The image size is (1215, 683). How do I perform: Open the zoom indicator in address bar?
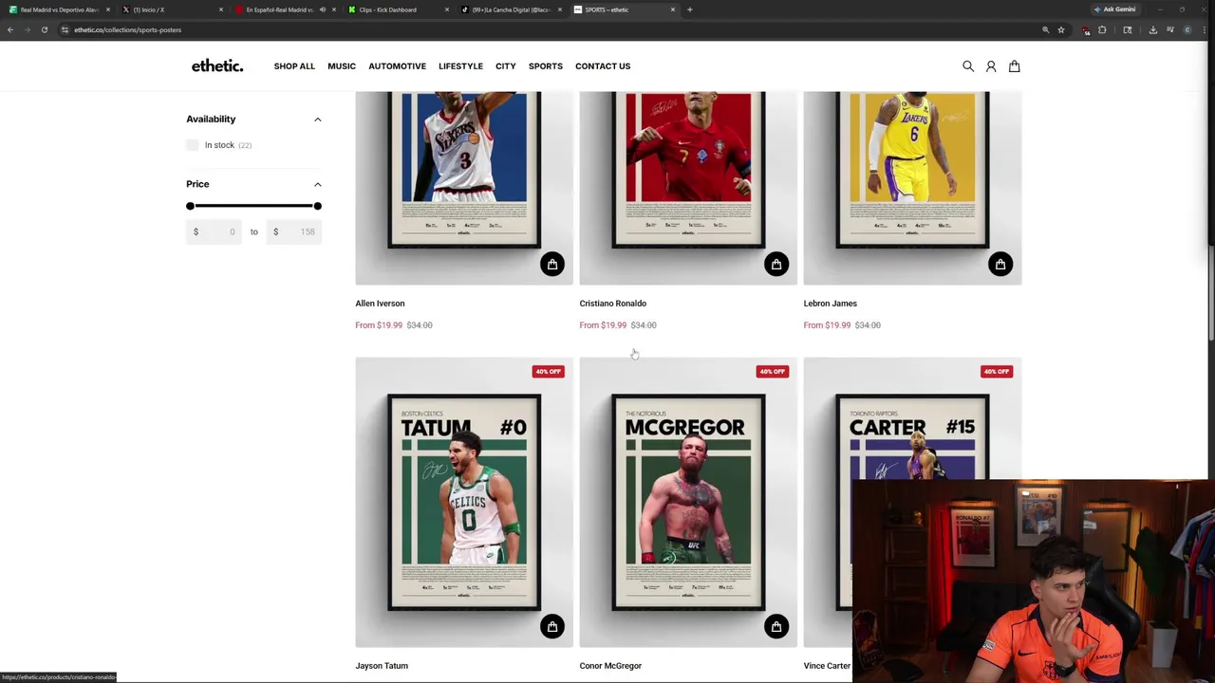pyautogui.click(x=1046, y=29)
